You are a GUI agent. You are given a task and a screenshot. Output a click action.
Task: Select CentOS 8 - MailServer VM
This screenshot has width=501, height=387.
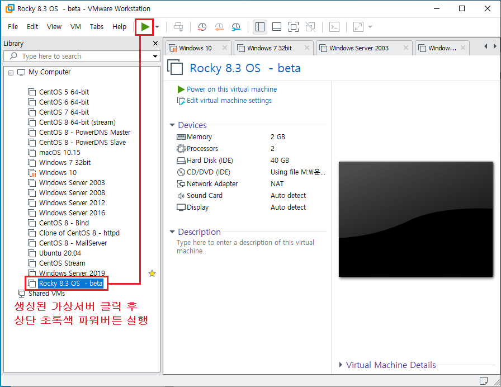73,243
